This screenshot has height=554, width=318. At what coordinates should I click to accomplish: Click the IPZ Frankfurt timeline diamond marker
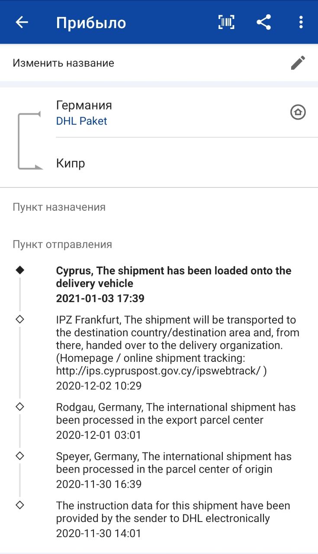[20, 319]
